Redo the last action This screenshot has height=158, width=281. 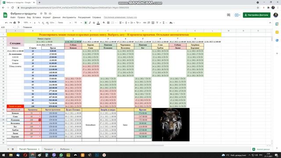(11, 23)
